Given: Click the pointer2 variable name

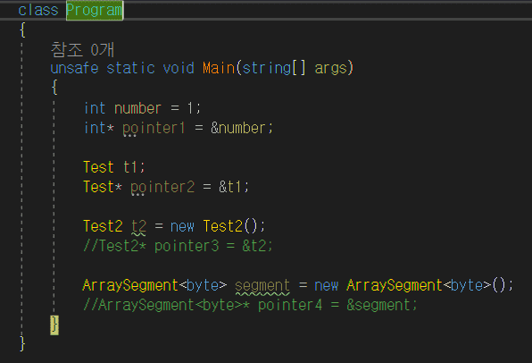Looking at the screenshot, I should (162, 187).
